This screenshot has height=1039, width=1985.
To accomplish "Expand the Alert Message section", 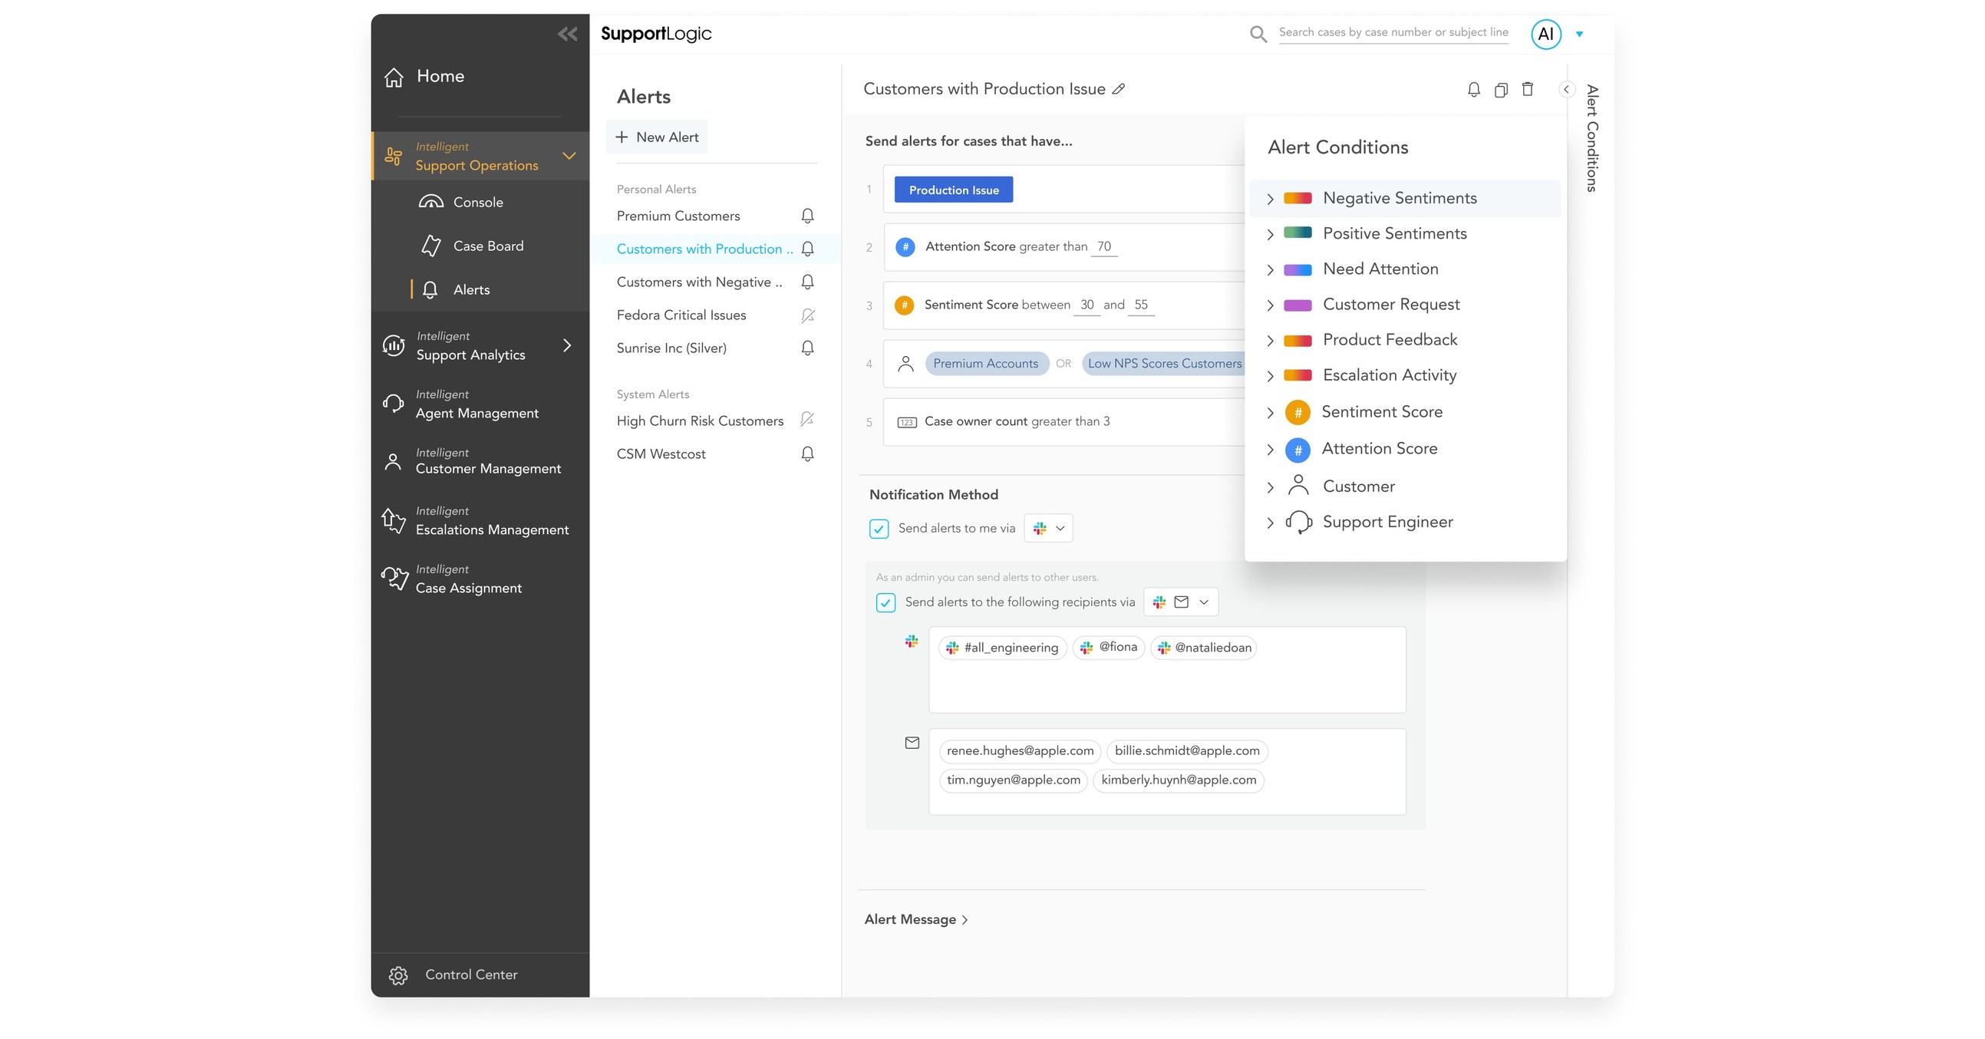I will pyautogui.click(x=916, y=919).
